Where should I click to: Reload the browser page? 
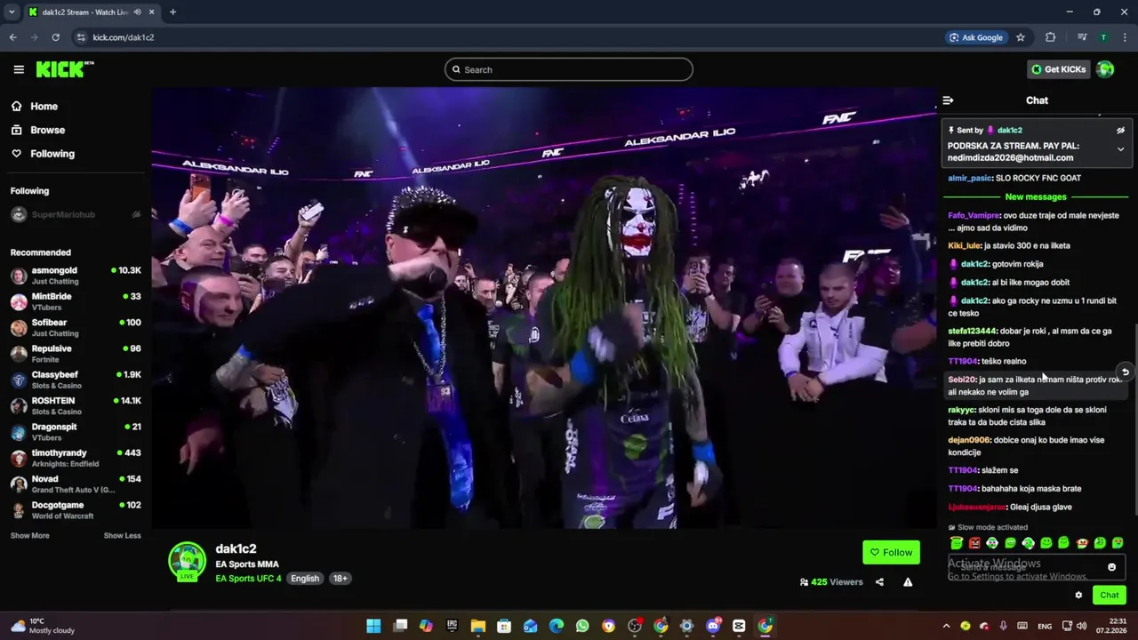coord(55,37)
